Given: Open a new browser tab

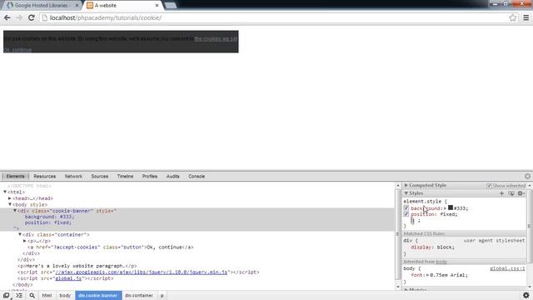Looking at the screenshot, I should [x=170, y=6].
